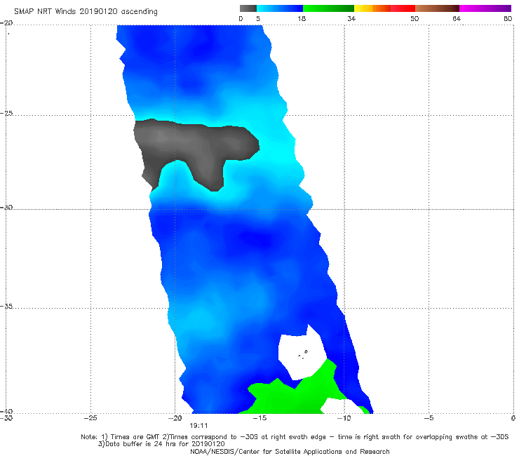Click the swath time label '19:11'

198,426
